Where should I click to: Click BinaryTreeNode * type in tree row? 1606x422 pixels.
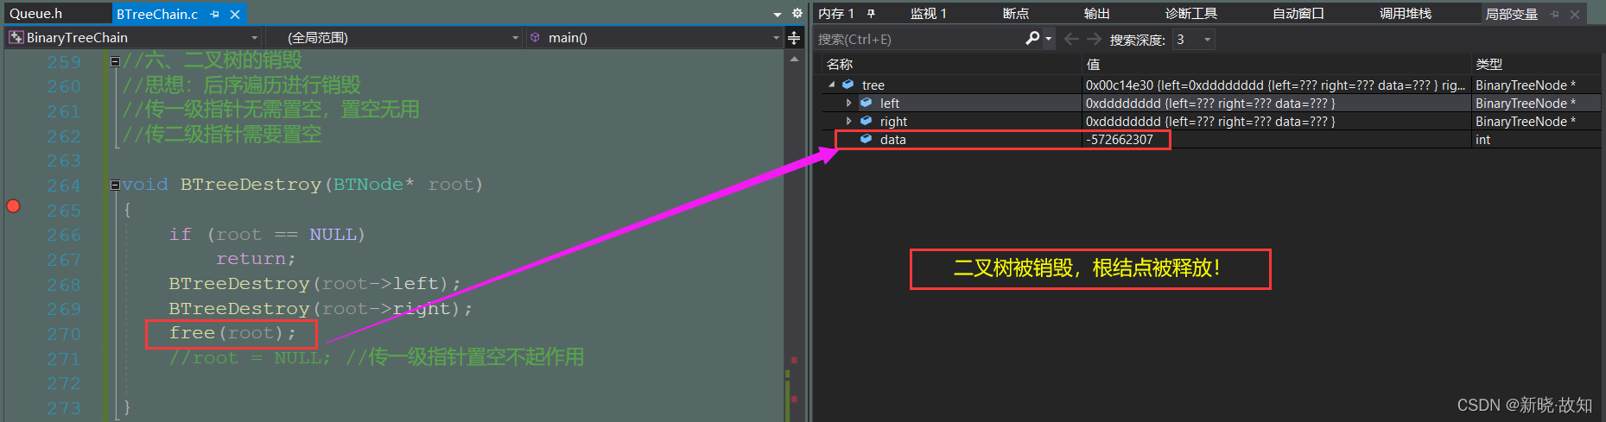coord(1526,85)
